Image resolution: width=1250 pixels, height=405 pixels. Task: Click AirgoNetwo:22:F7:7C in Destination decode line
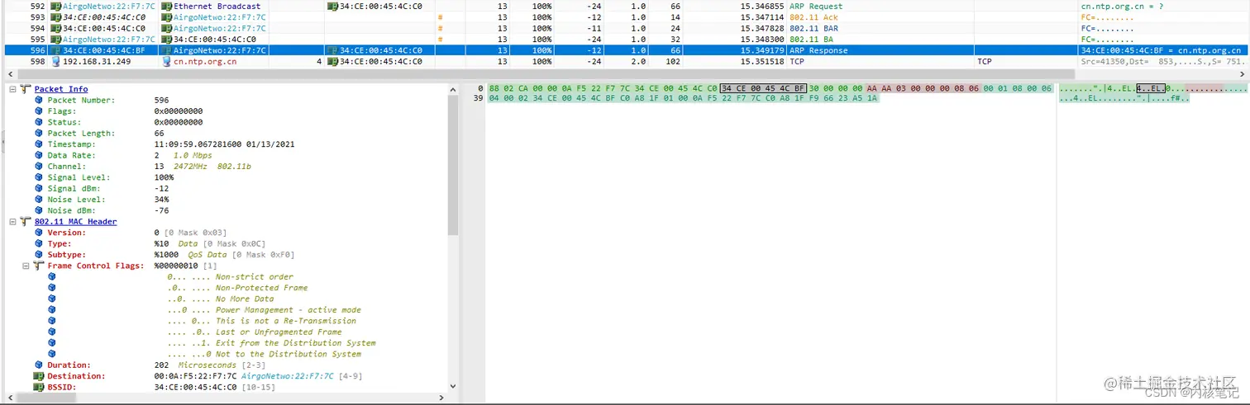click(x=287, y=376)
